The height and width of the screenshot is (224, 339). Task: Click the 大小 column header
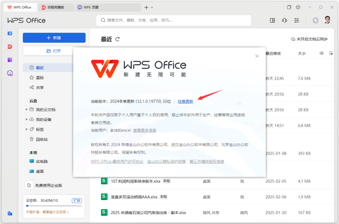[302, 53]
